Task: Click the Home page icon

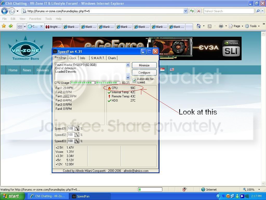Action: (x=199, y=26)
